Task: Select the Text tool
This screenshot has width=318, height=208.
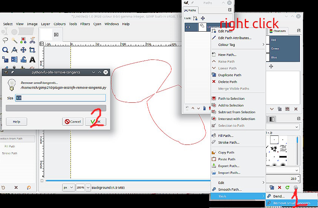Action: tap(32, 59)
